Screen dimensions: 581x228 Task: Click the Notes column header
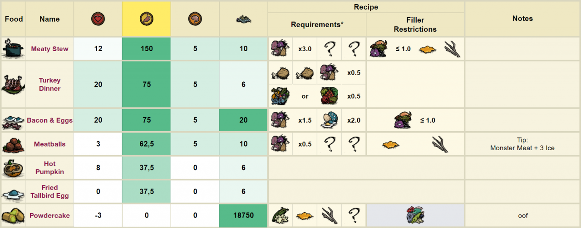pyautogui.click(x=522, y=19)
